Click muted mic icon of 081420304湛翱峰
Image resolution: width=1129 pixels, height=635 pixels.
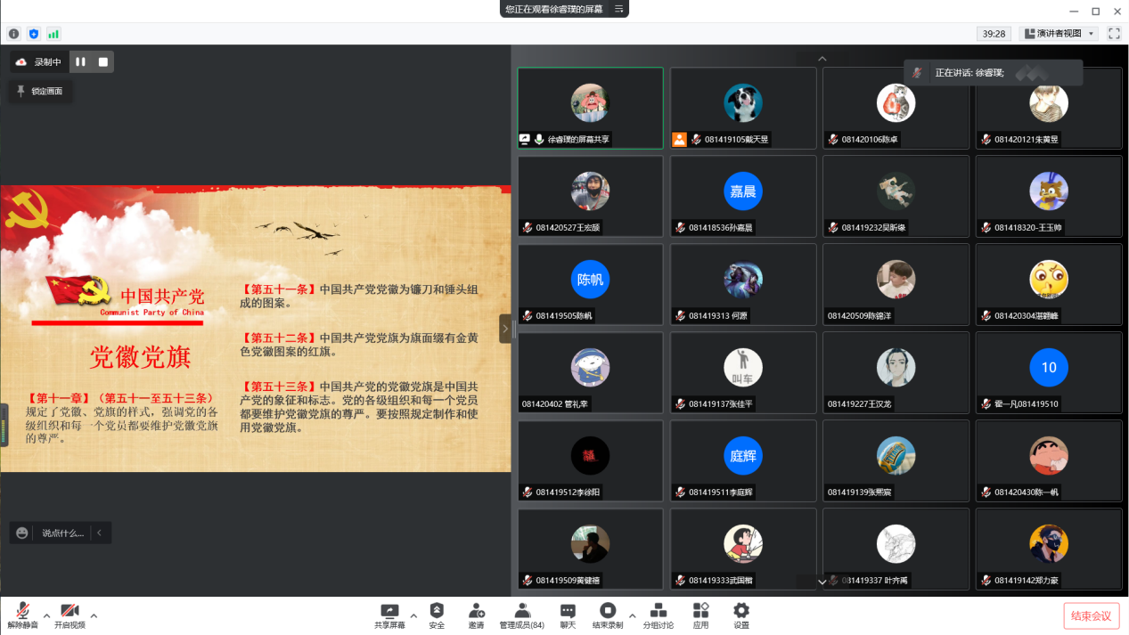pyautogui.click(x=986, y=316)
